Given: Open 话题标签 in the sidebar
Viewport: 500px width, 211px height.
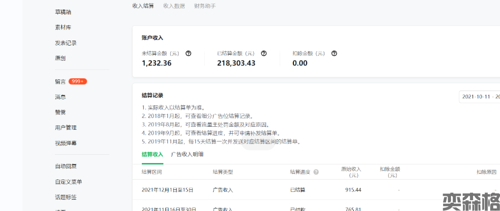Looking at the screenshot, I should click(66, 198).
